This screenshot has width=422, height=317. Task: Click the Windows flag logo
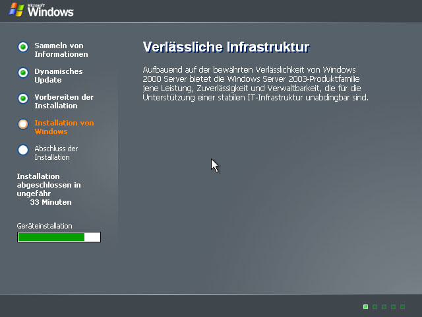[x=16, y=10]
